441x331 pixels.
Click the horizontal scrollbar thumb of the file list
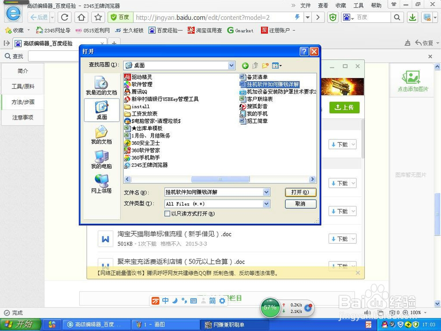coord(220,179)
